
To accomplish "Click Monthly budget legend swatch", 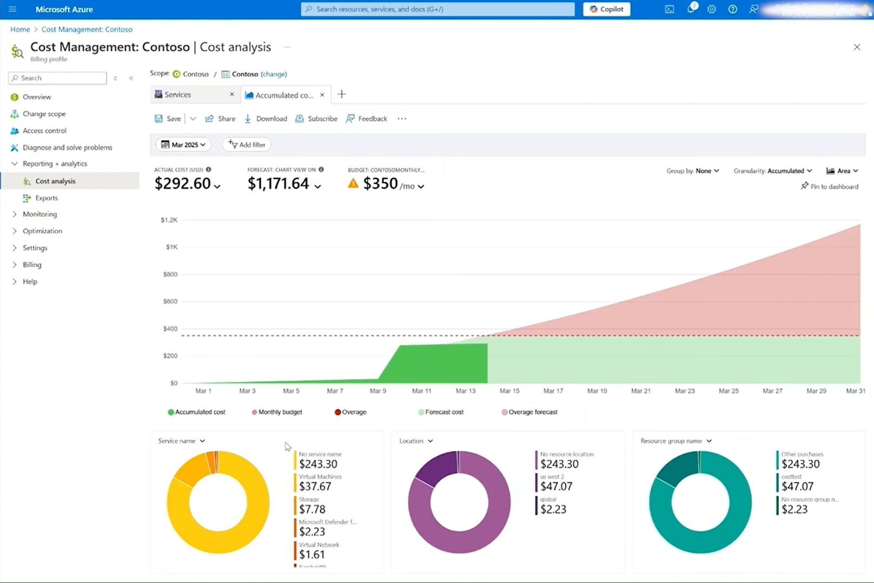I will pyautogui.click(x=255, y=412).
